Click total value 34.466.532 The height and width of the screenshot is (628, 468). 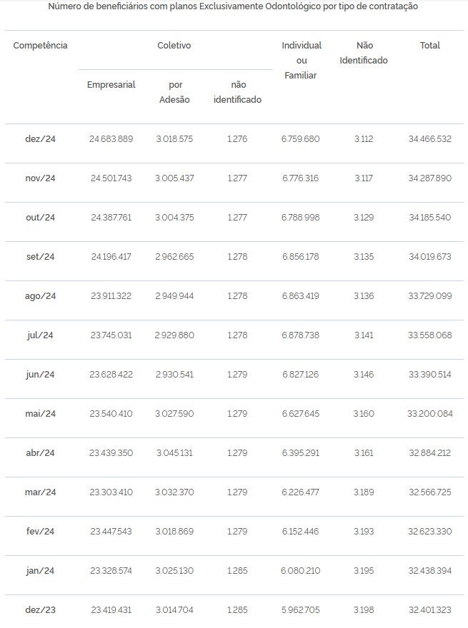point(430,139)
